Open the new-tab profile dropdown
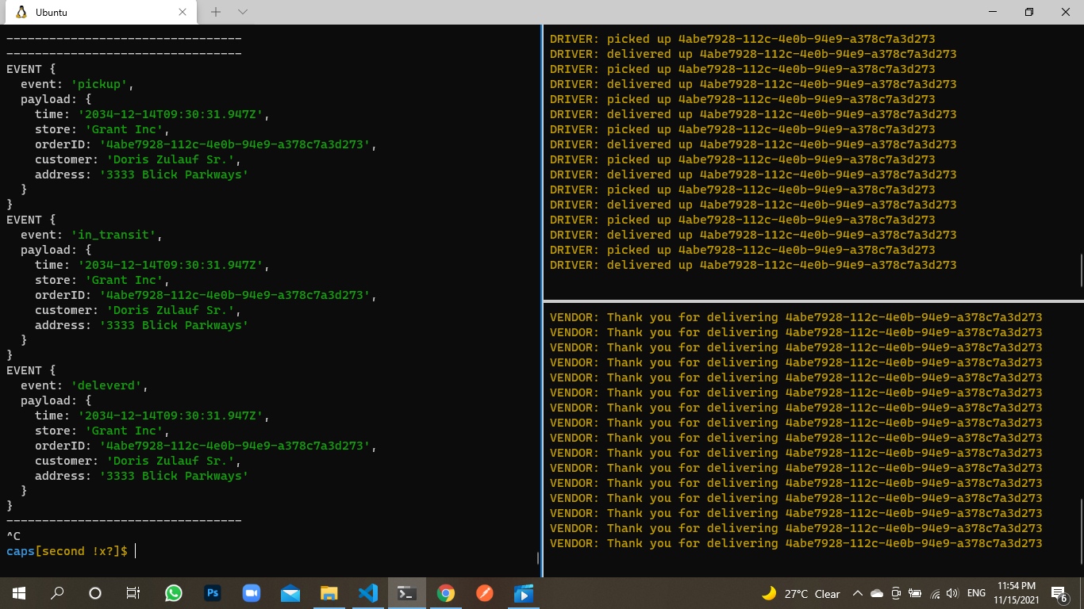 [243, 12]
